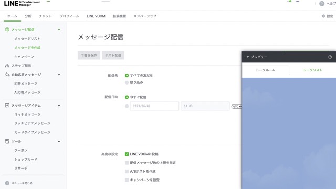Open the LINE VOOM tab

tap(96, 16)
